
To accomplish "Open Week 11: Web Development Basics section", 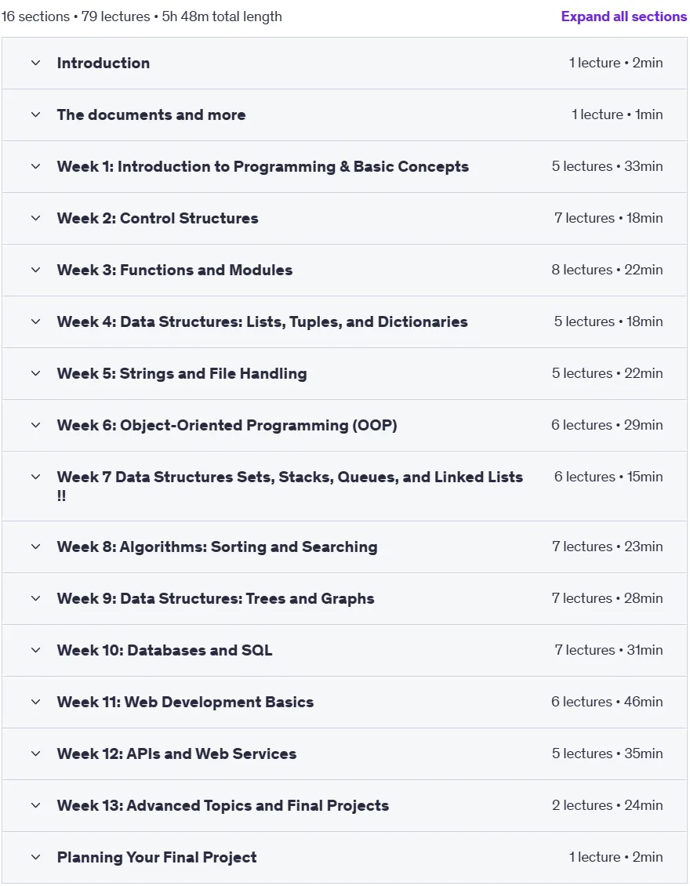I will coord(185,702).
